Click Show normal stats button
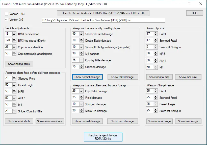This screenshot has height=145, width=207. pyautogui.click(x=19, y=64)
